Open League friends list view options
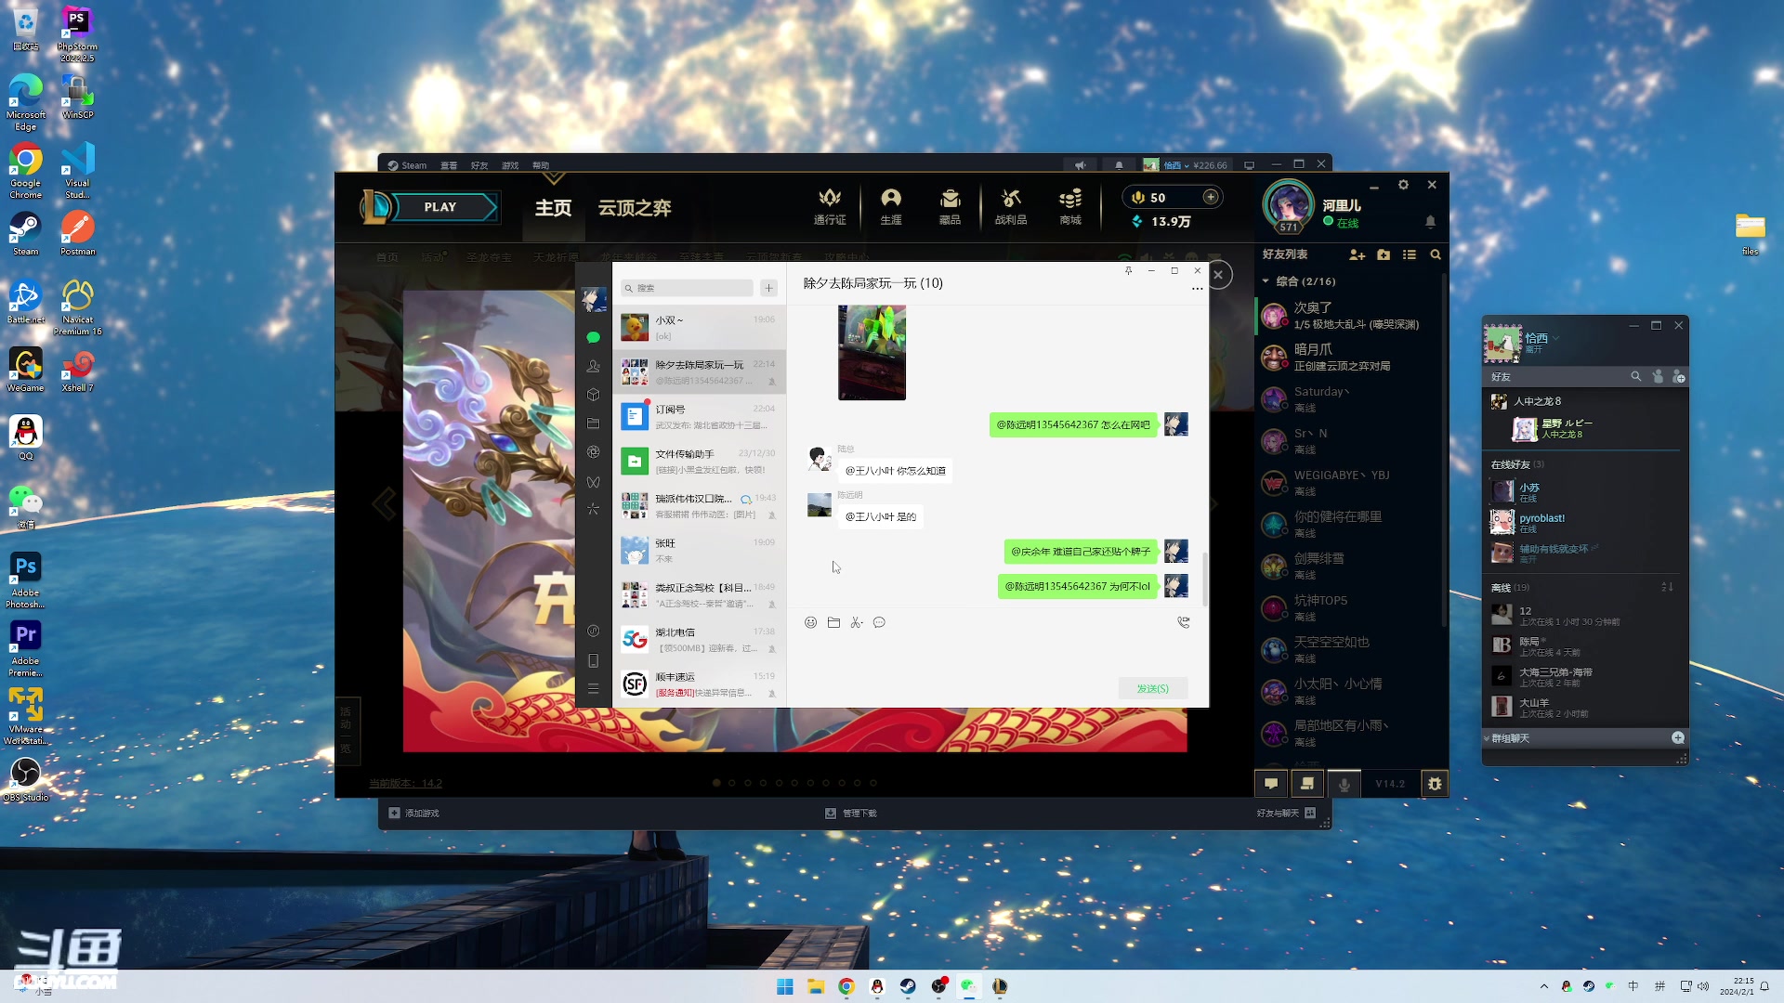 1410,254
